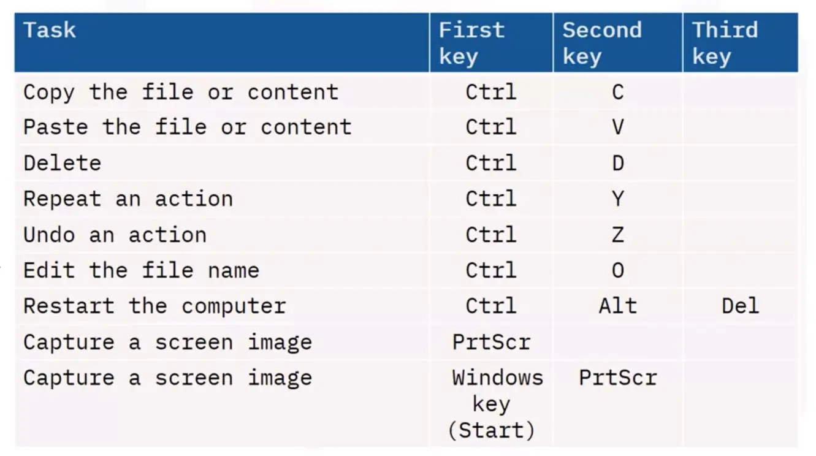The image size is (816, 456).
Task: Click the "Undo an action" text
Action: (115, 235)
